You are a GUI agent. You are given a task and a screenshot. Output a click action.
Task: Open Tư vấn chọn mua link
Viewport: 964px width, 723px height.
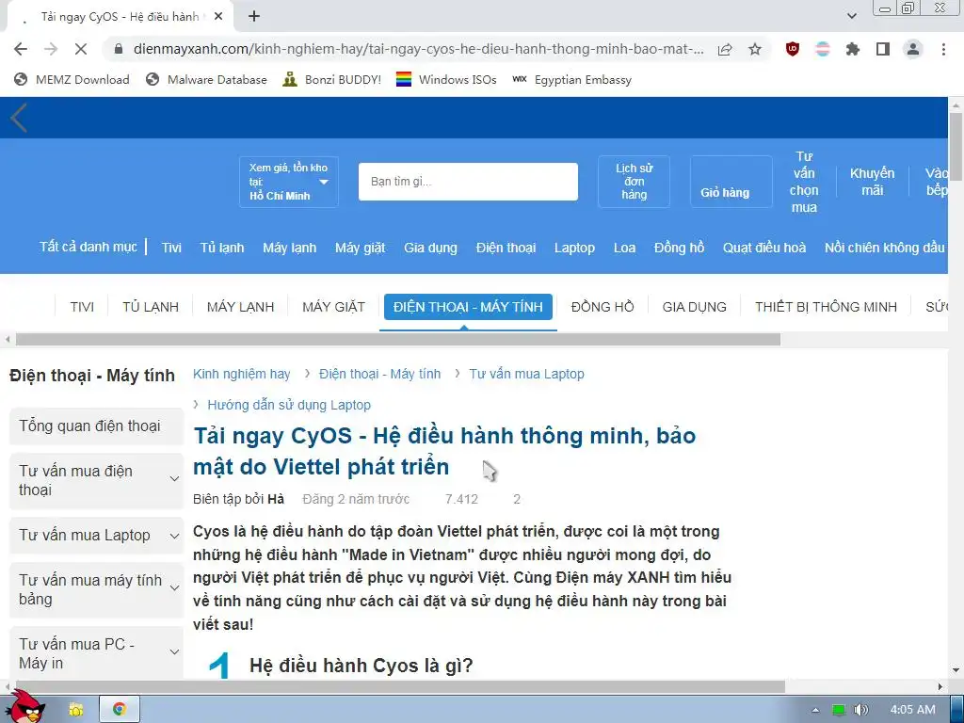[804, 182]
